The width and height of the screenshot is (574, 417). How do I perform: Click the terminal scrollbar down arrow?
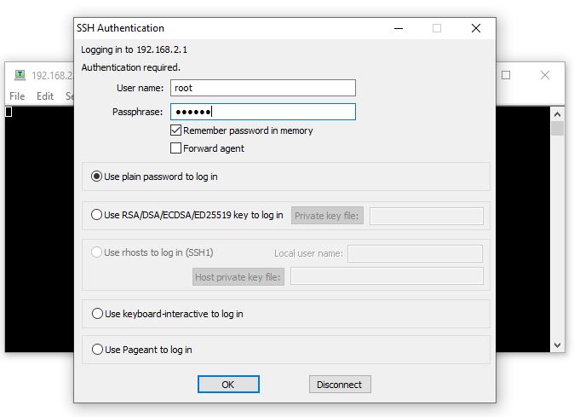pos(558,345)
